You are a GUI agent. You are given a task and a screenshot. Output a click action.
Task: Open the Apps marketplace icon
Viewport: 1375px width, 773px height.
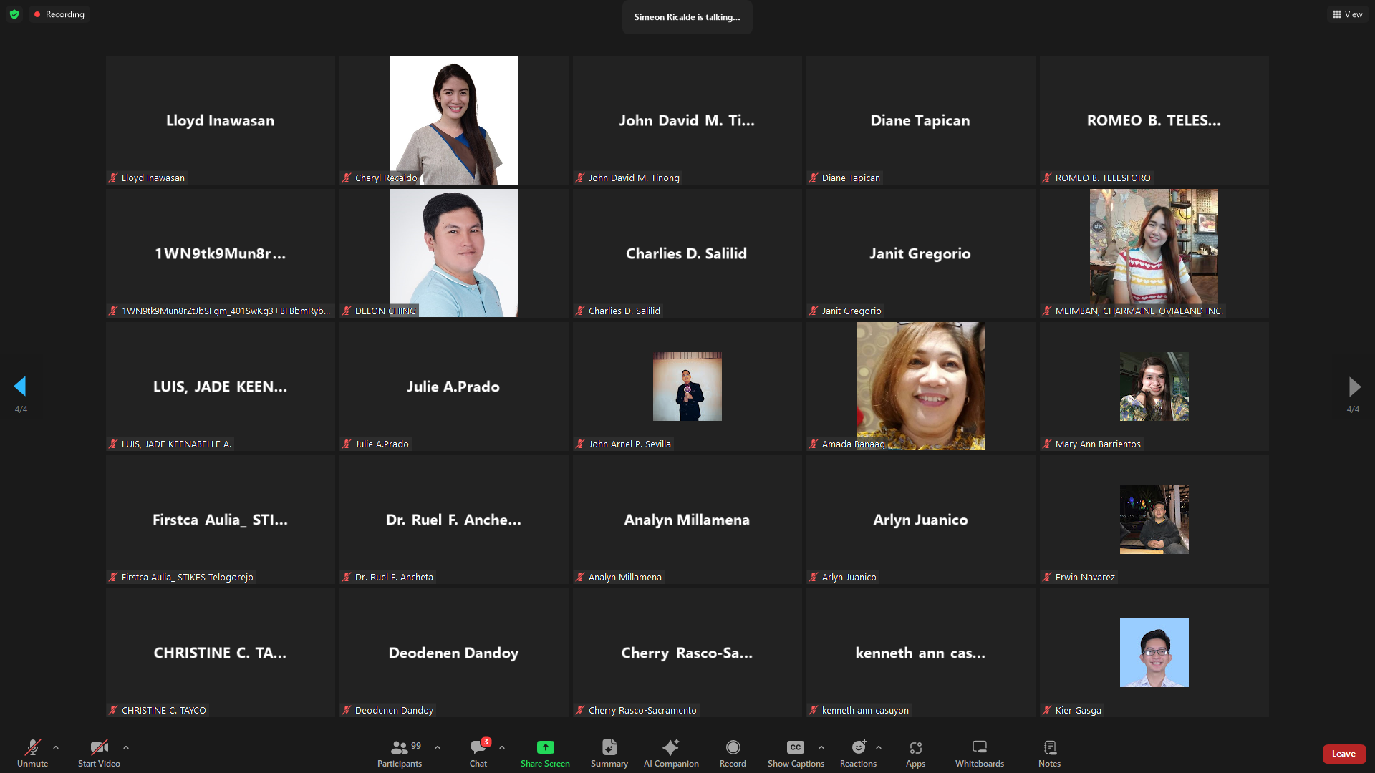tap(915, 748)
